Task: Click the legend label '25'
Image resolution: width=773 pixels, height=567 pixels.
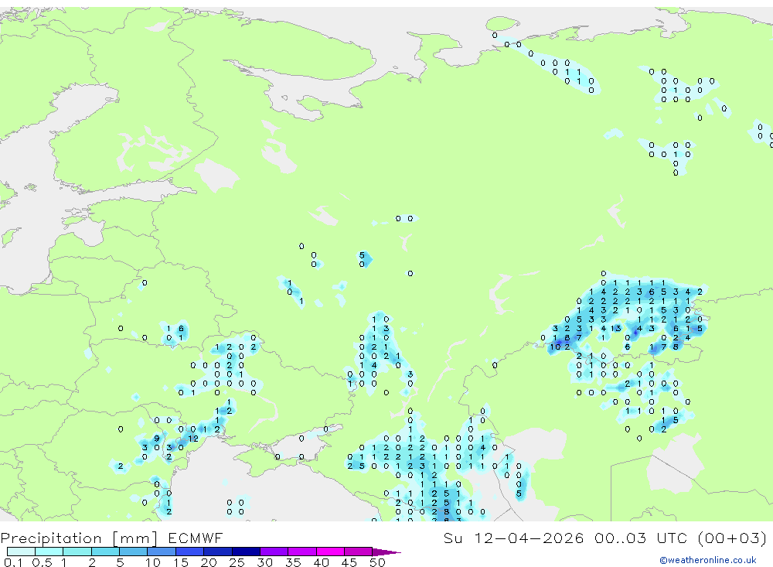Action: pos(237,562)
